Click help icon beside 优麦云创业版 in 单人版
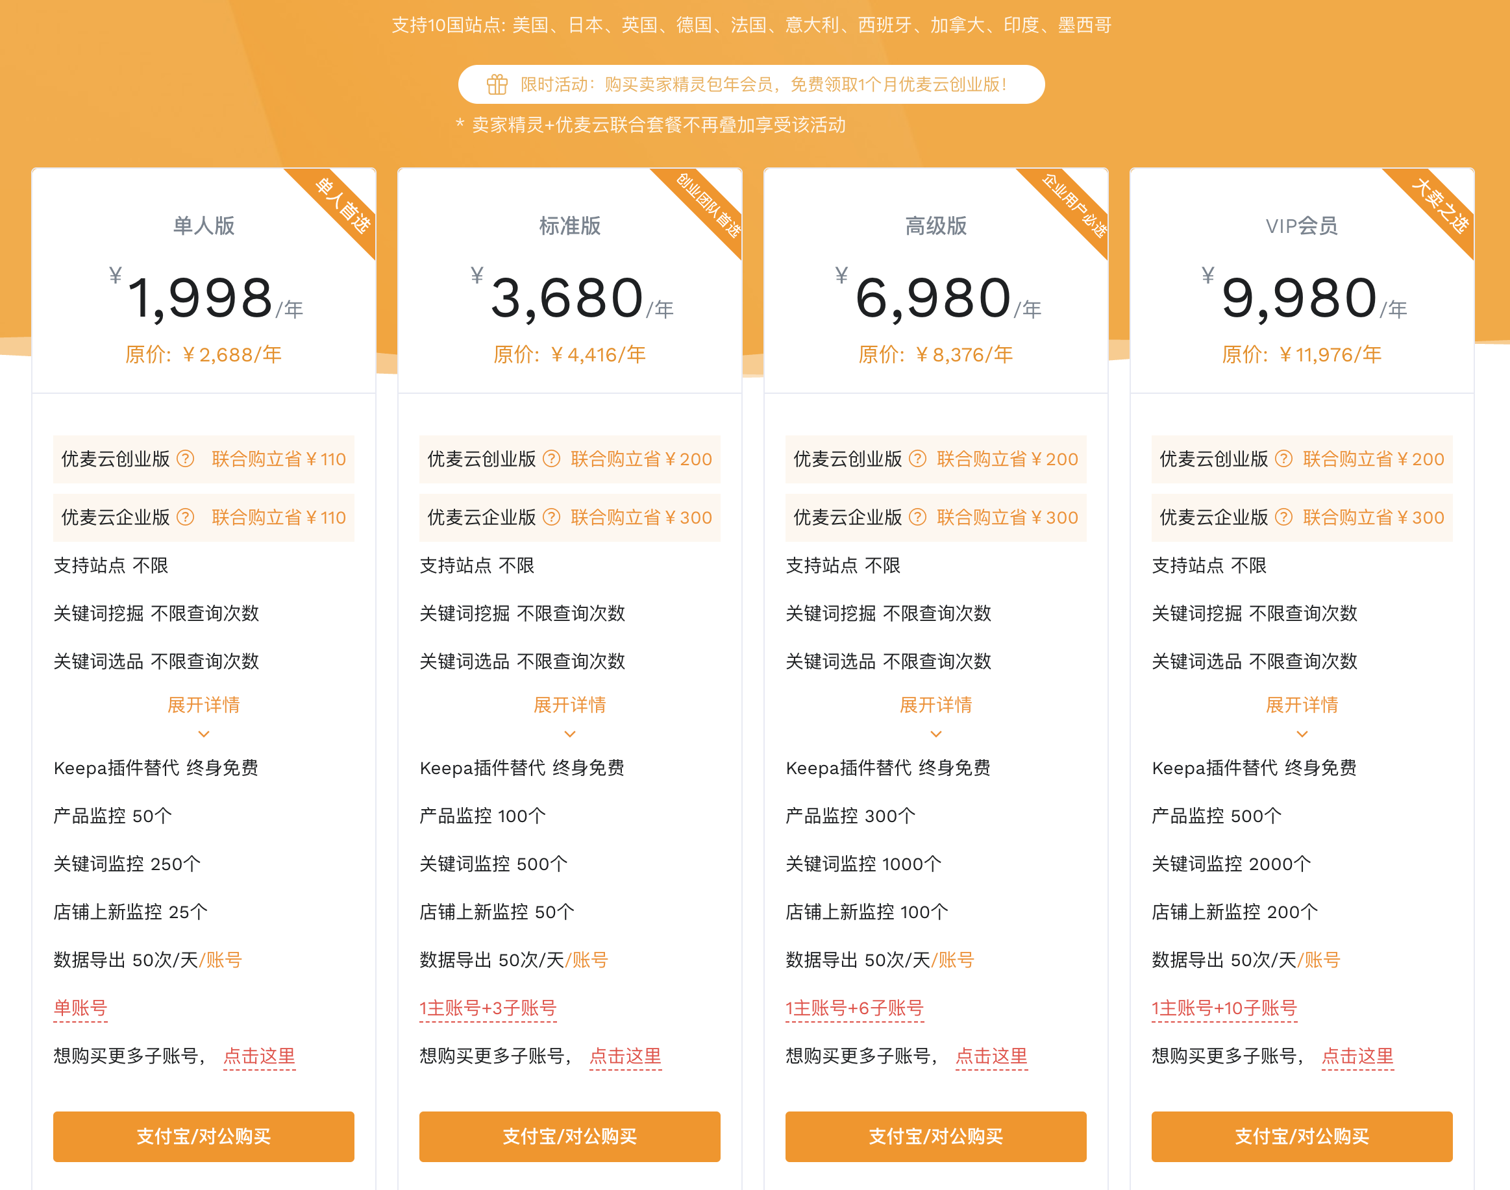 pos(186,459)
